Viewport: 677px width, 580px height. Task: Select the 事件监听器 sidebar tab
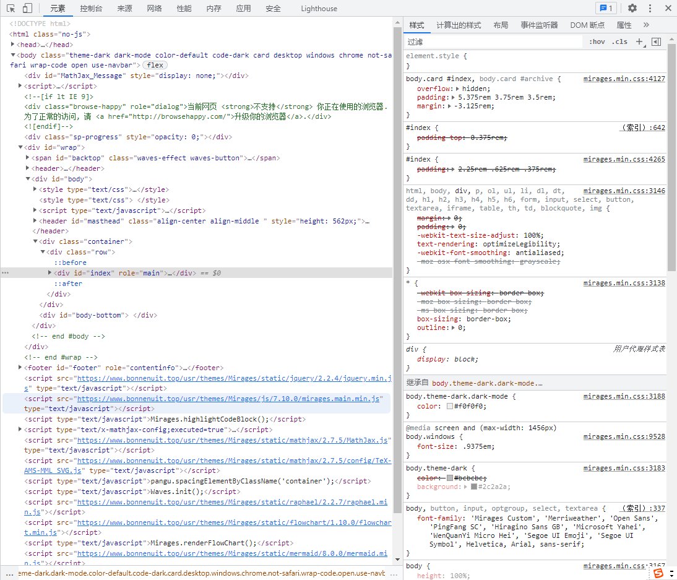539,25
